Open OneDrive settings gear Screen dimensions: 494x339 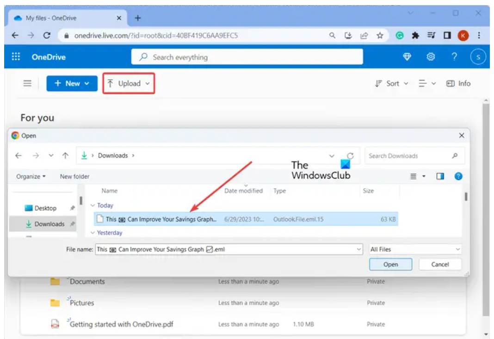point(431,57)
